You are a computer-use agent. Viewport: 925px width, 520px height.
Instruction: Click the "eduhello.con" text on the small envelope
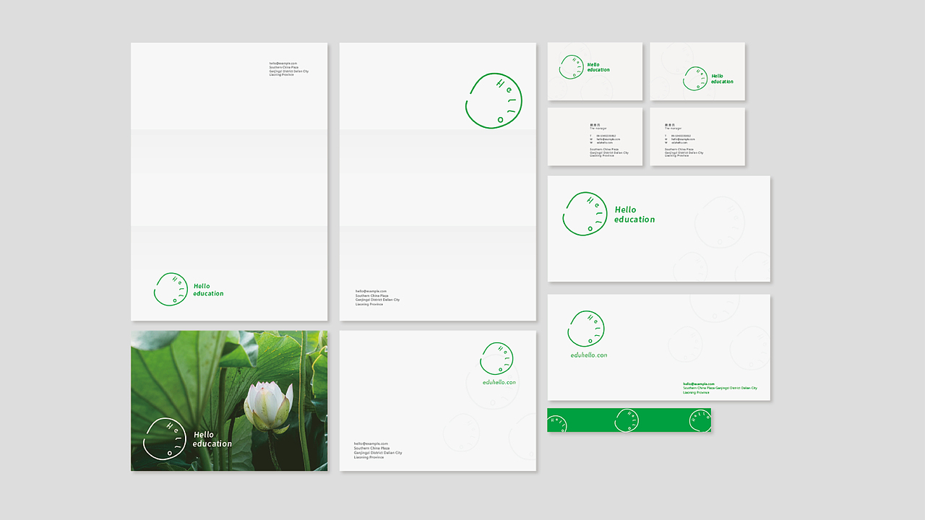click(499, 382)
